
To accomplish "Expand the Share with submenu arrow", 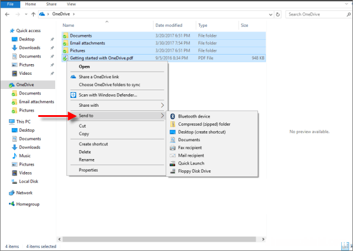I will [163, 106].
